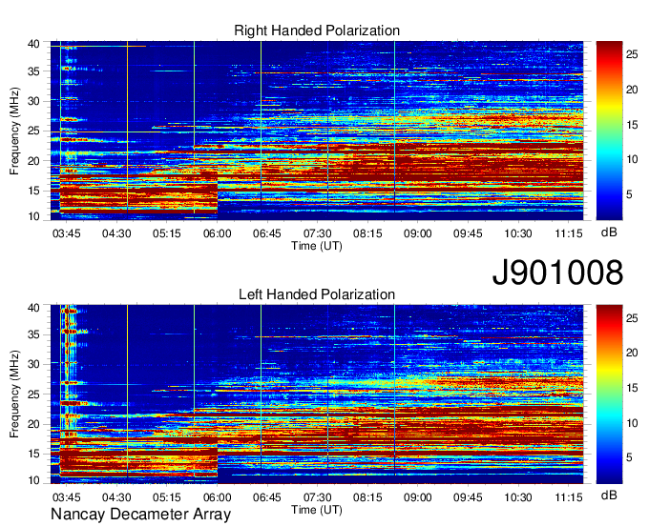Click the "08:15" time tick under the Right Handed plot
The image size is (649, 526).
pos(367,233)
